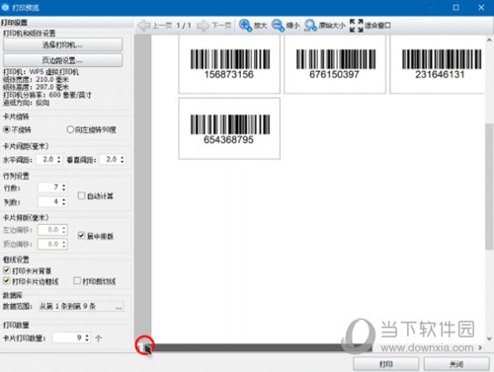The height and width of the screenshot is (372, 494).
Task: Enable print cutting lines checkbox
Action: click(77, 281)
